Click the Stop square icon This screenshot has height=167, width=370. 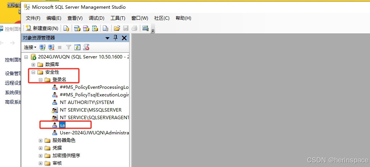tap(60, 47)
